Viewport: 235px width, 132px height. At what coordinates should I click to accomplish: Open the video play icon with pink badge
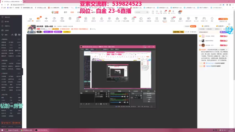[172, 18]
